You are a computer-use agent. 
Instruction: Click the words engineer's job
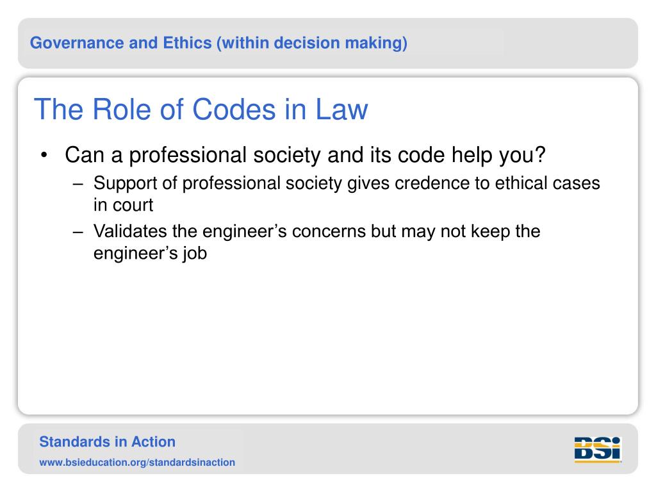pyautogui.click(x=150, y=253)
